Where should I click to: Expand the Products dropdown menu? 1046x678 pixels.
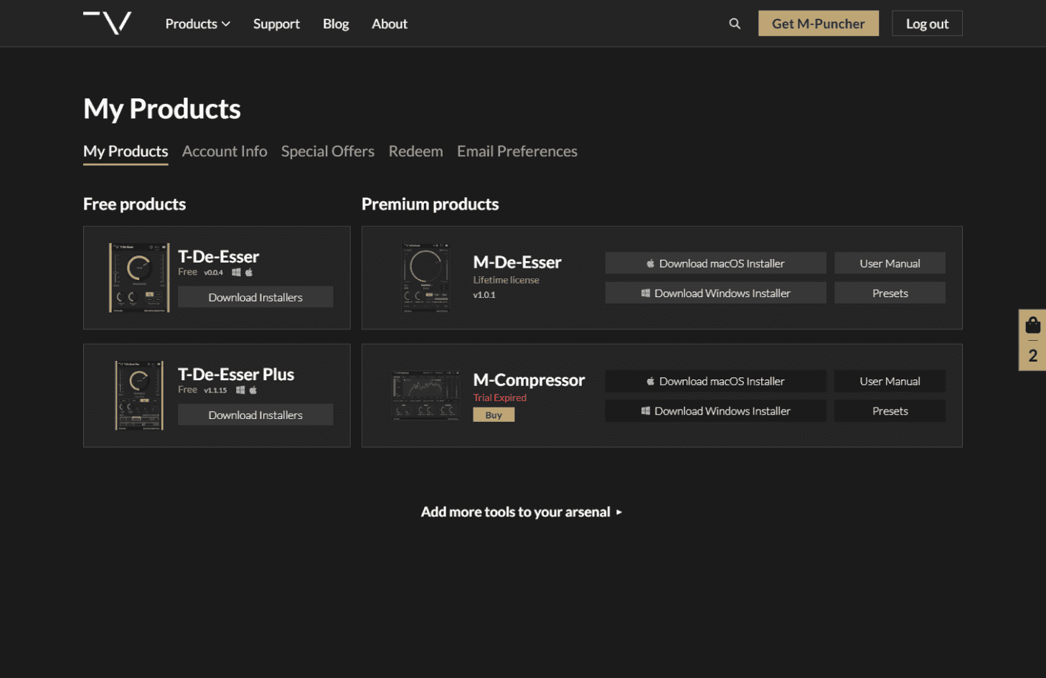click(197, 24)
